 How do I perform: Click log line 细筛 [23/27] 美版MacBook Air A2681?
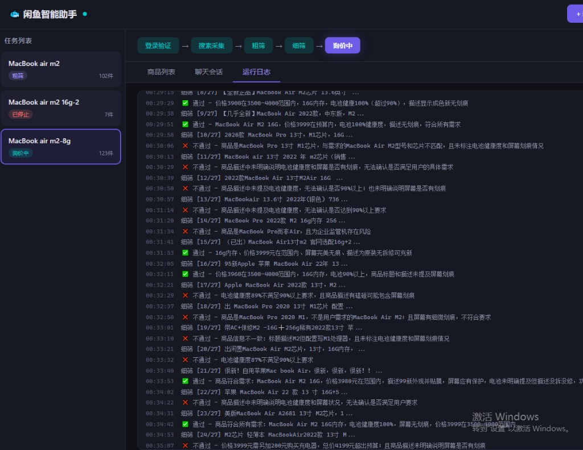click(x=267, y=413)
